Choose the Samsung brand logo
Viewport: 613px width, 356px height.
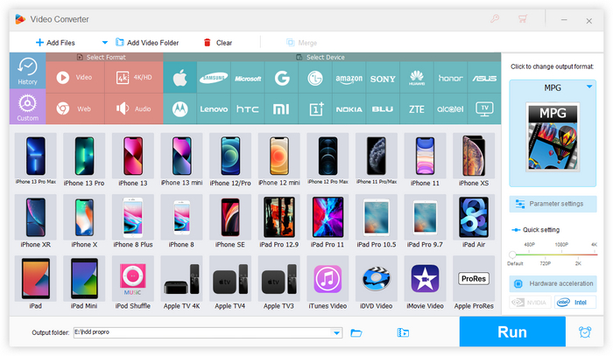(x=214, y=78)
